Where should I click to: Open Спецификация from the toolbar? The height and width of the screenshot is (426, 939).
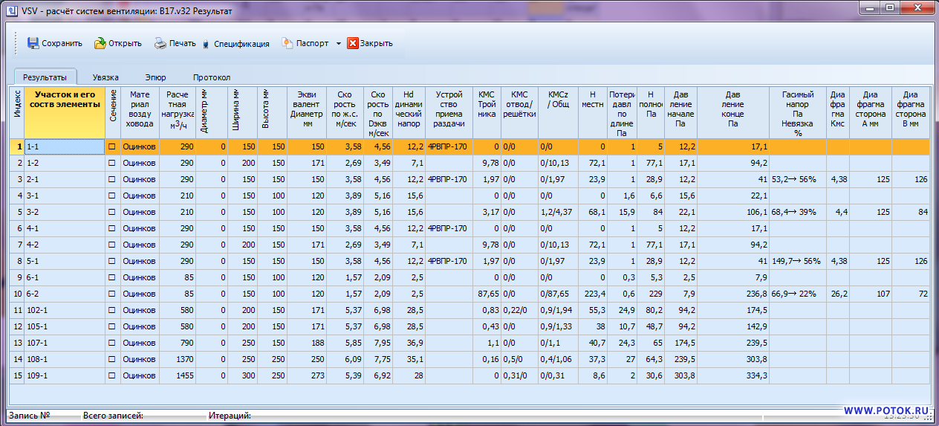click(x=241, y=44)
